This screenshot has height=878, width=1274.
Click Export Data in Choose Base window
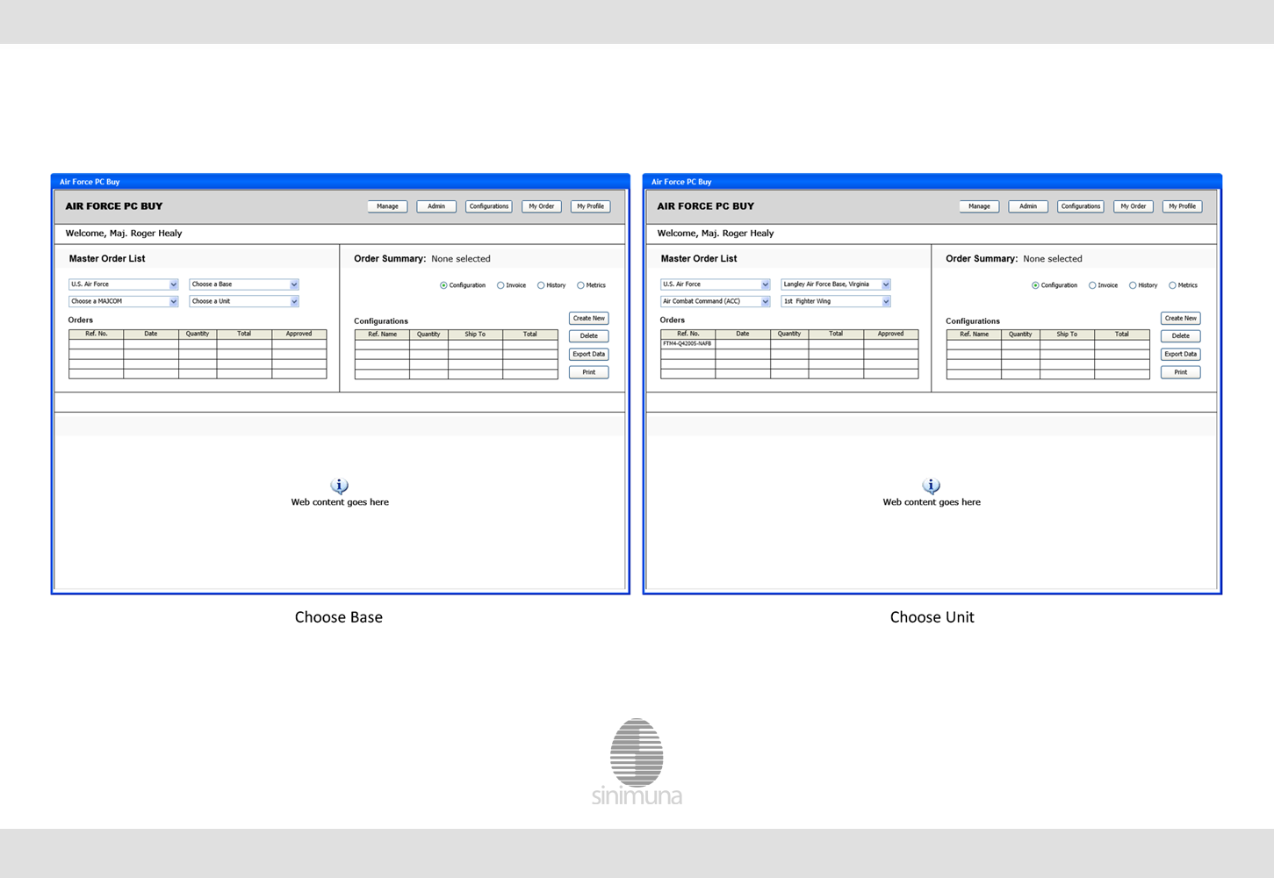pos(589,354)
